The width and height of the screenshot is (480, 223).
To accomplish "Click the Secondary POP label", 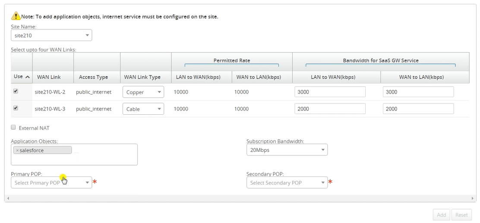I will [x=265, y=174].
